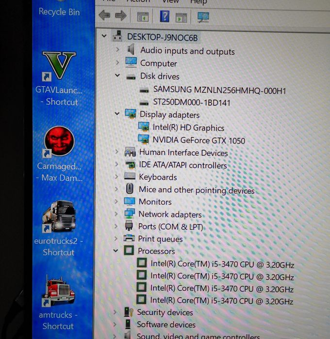Screen dimensions: 330x339
Task: Click the Display adapters category icon
Action: click(131, 114)
